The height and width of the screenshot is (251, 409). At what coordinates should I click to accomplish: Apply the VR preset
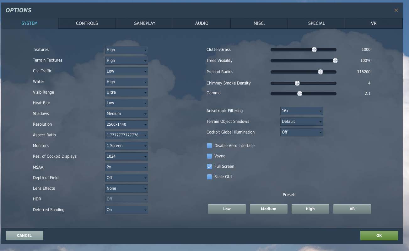pyautogui.click(x=352, y=209)
